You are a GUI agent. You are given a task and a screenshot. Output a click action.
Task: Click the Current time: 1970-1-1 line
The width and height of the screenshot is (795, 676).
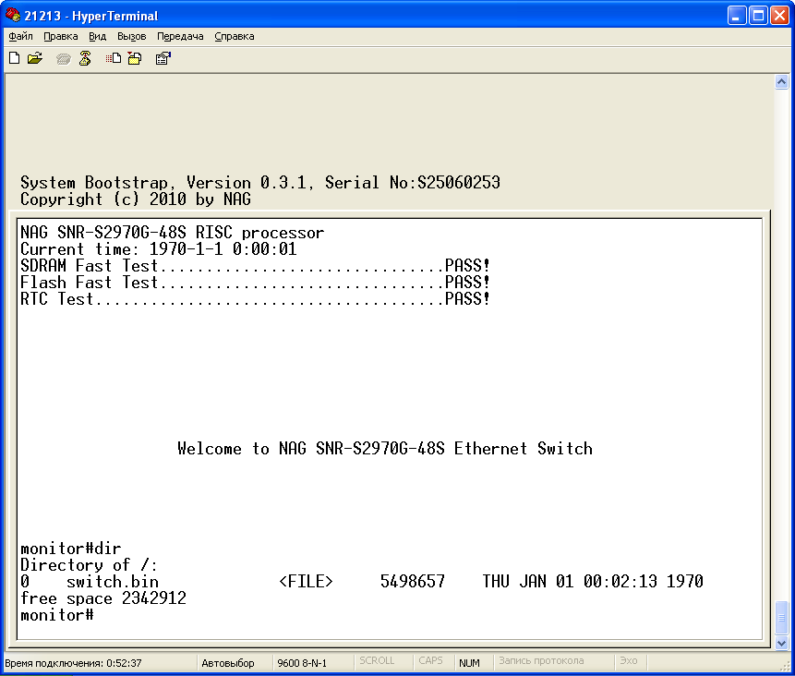click(159, 249)
